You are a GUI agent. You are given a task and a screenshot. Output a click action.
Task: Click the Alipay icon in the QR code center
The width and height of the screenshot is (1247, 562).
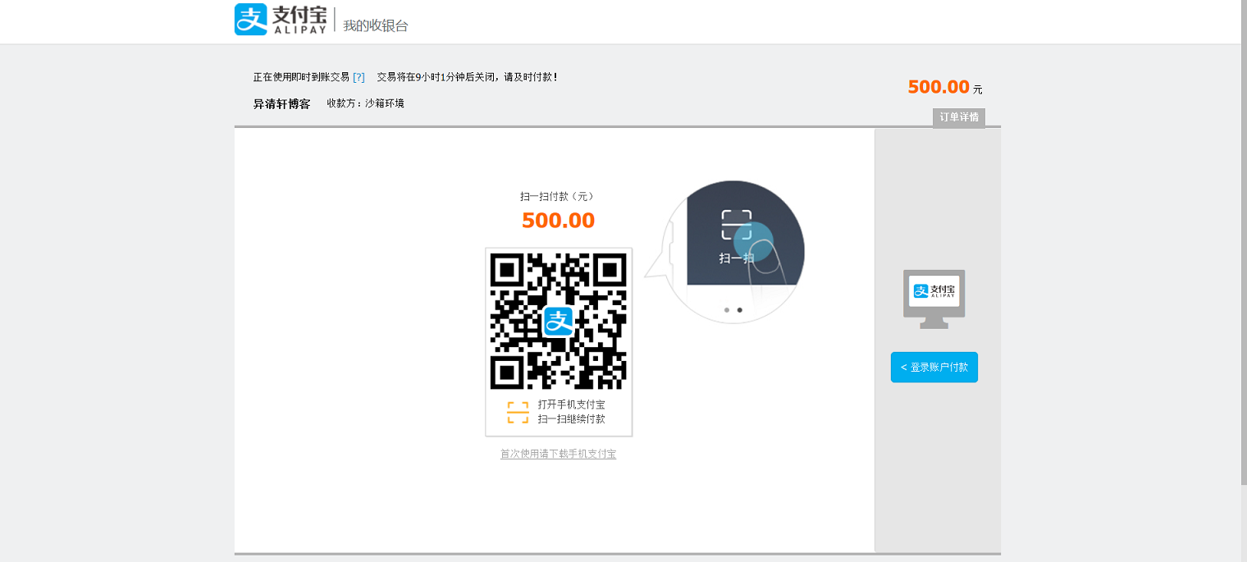click(x=559, y=321)
